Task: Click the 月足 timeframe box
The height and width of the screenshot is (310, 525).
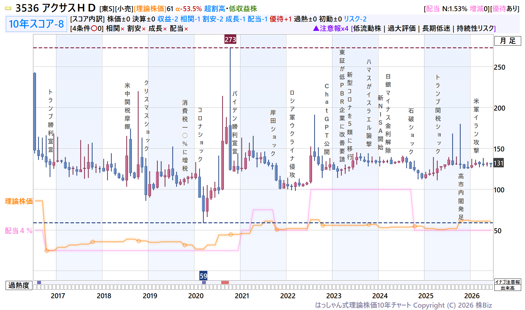Action: tap(508, 41)
